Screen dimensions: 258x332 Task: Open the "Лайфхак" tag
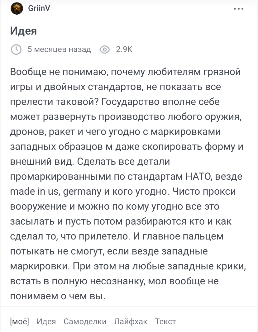(131, 321)
